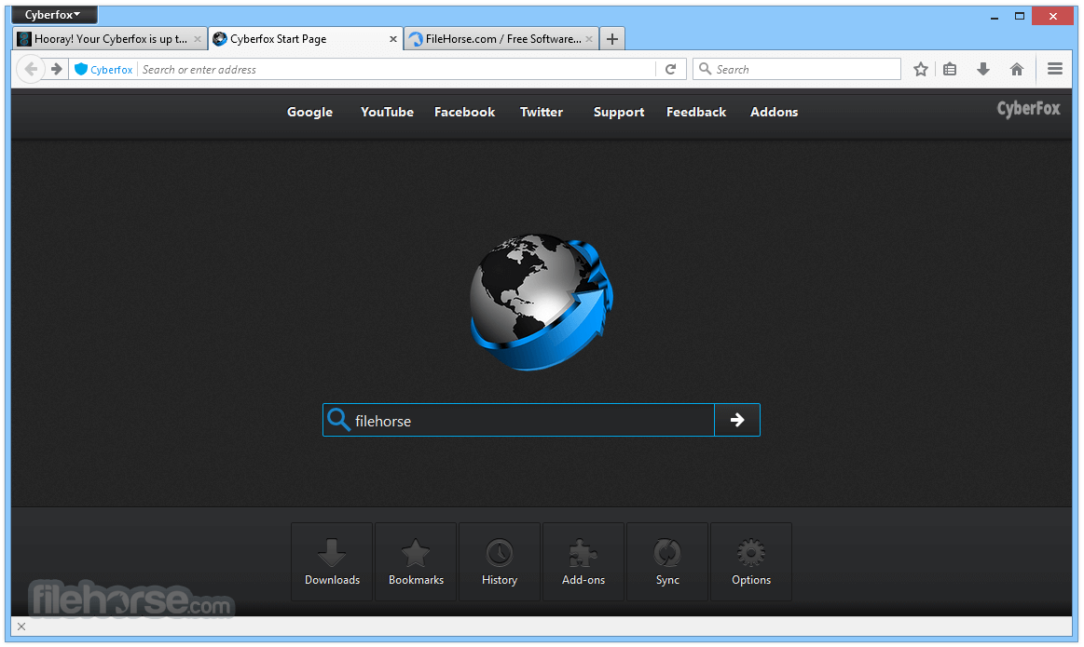Open the Sync tile
The image size is (1084, 647).
pos(667,561)
